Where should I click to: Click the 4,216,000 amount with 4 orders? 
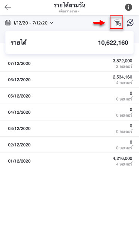coord(122,159)
